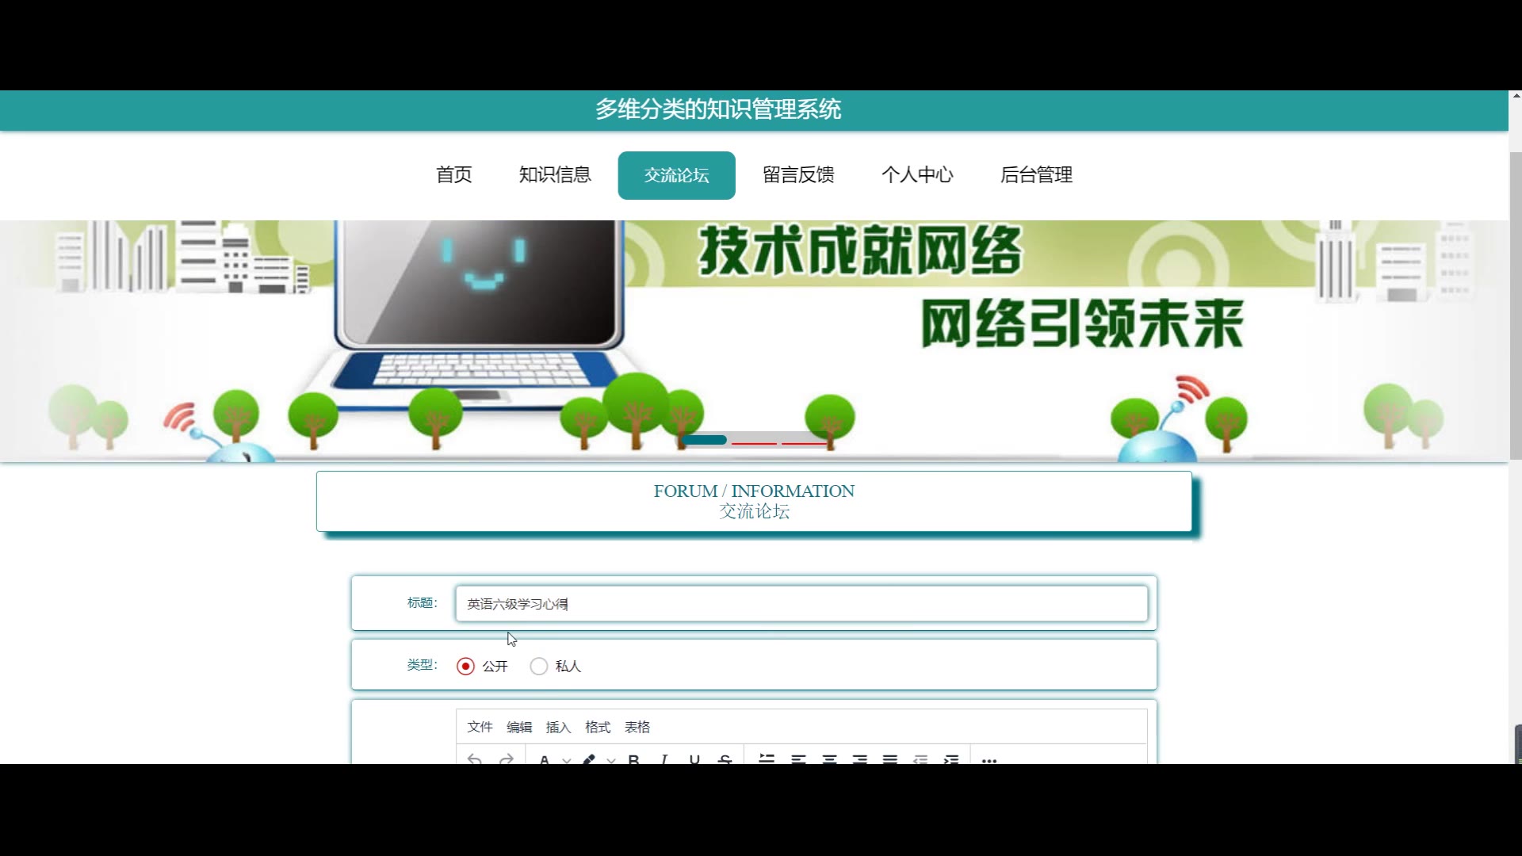This screenshot has width=1522, height=856.
Task: Open the 格式 editor menu
Action: pyautogui.click(x=598, y=727)
